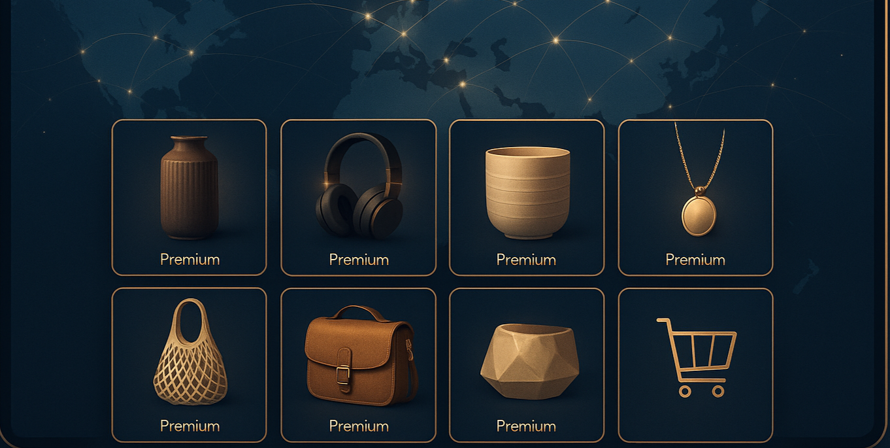Click the oval gold pendant medallion

click(x=699, y=215)
